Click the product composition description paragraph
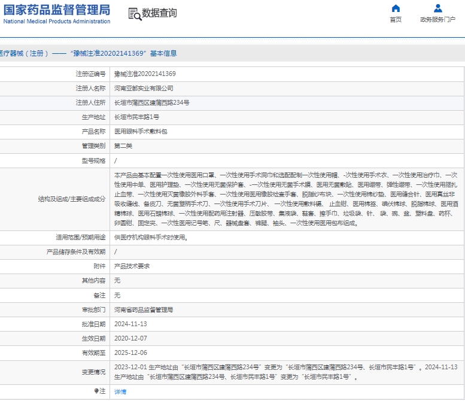The height and width of the screenshot is (401, 465). tap(286, 199)
